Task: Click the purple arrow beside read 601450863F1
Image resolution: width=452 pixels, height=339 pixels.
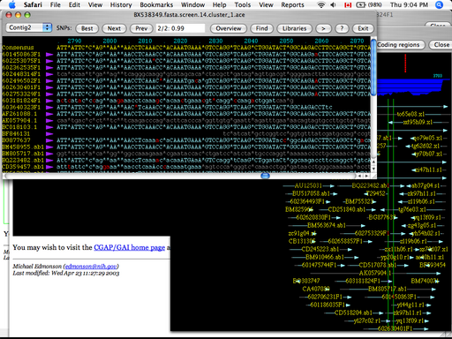Action: 49,55
